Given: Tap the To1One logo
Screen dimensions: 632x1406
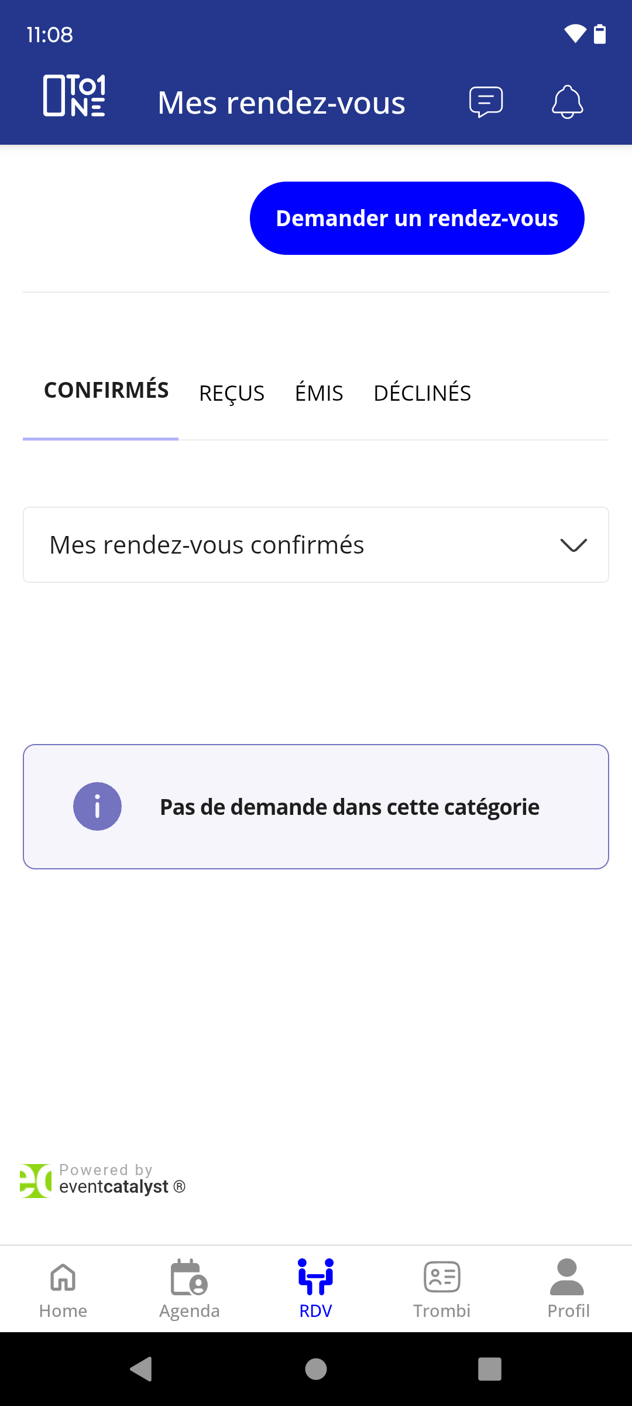Looking at the screenshot, I should 75,95.
